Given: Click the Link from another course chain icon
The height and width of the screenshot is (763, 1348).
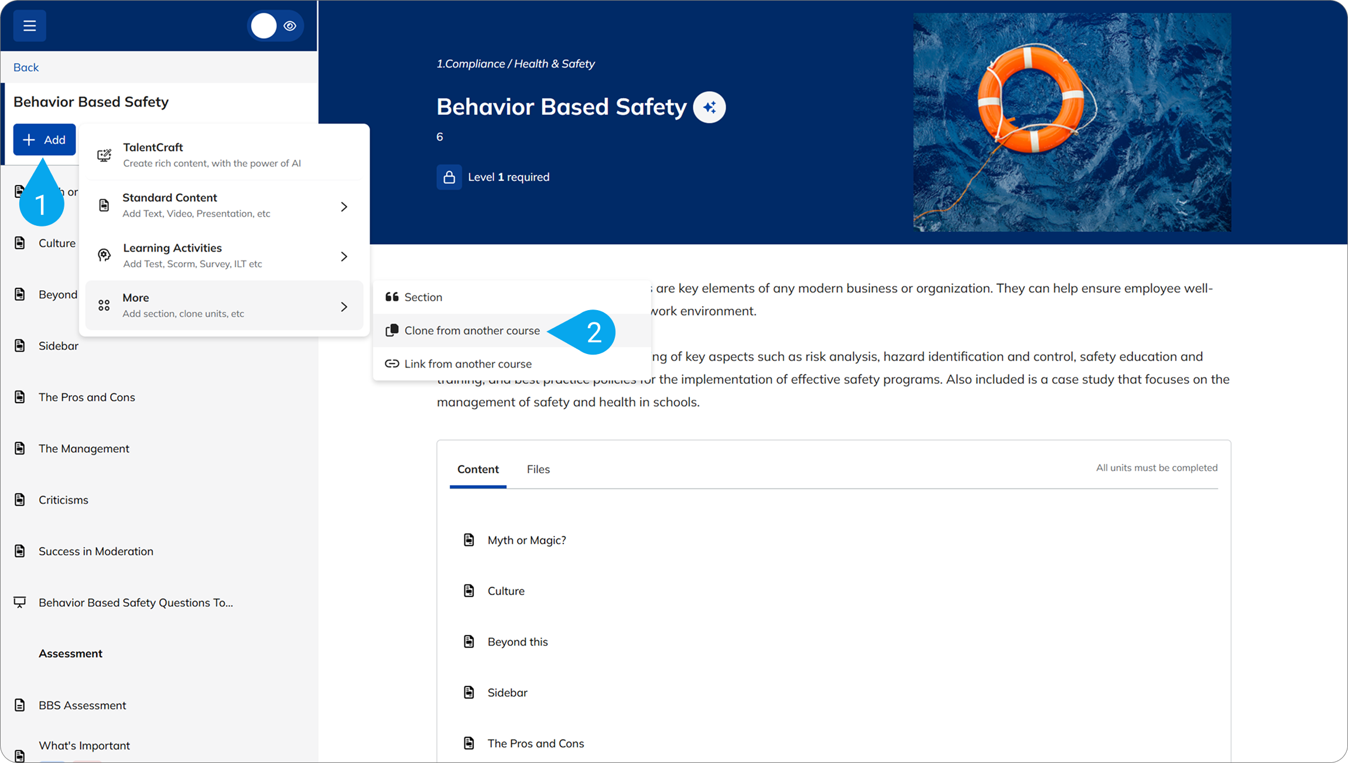Looking at the screenshot, I should pos(392,364).
